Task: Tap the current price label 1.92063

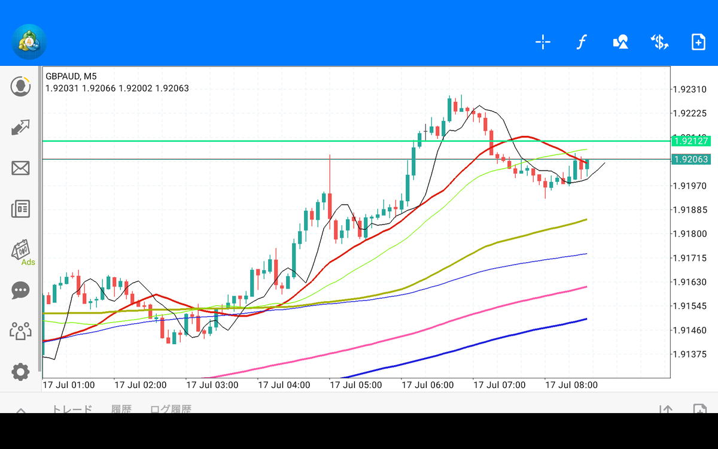Action: click(x=690, y=159)
